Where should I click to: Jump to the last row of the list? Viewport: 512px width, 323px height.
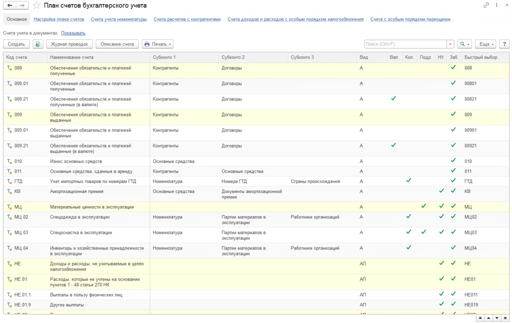click(505, 318)
